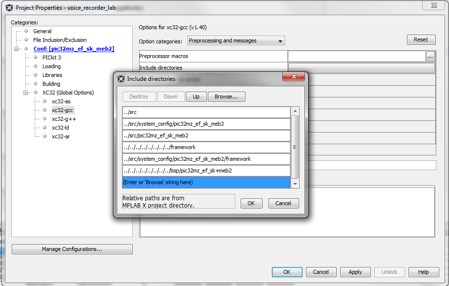Viewport: 449px width, 286px height.
Task: Collapse the XC32 (Global Options) node
Action: pyautogui.click(x=26, y=93)
